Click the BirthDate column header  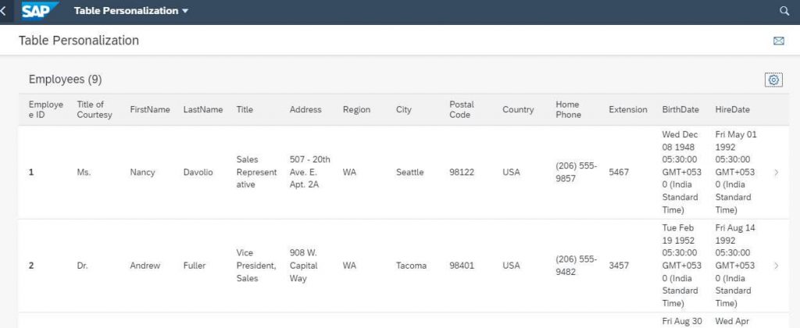(x=680, y=109)
